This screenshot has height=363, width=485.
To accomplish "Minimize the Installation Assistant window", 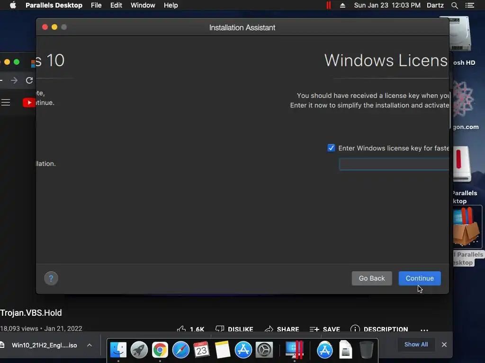I will tap(54, 27).
